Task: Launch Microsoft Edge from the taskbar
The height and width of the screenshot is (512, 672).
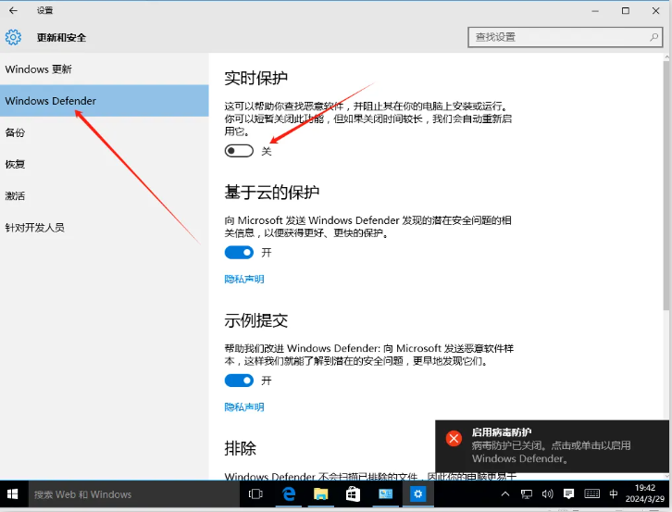Action: (289, 494)
